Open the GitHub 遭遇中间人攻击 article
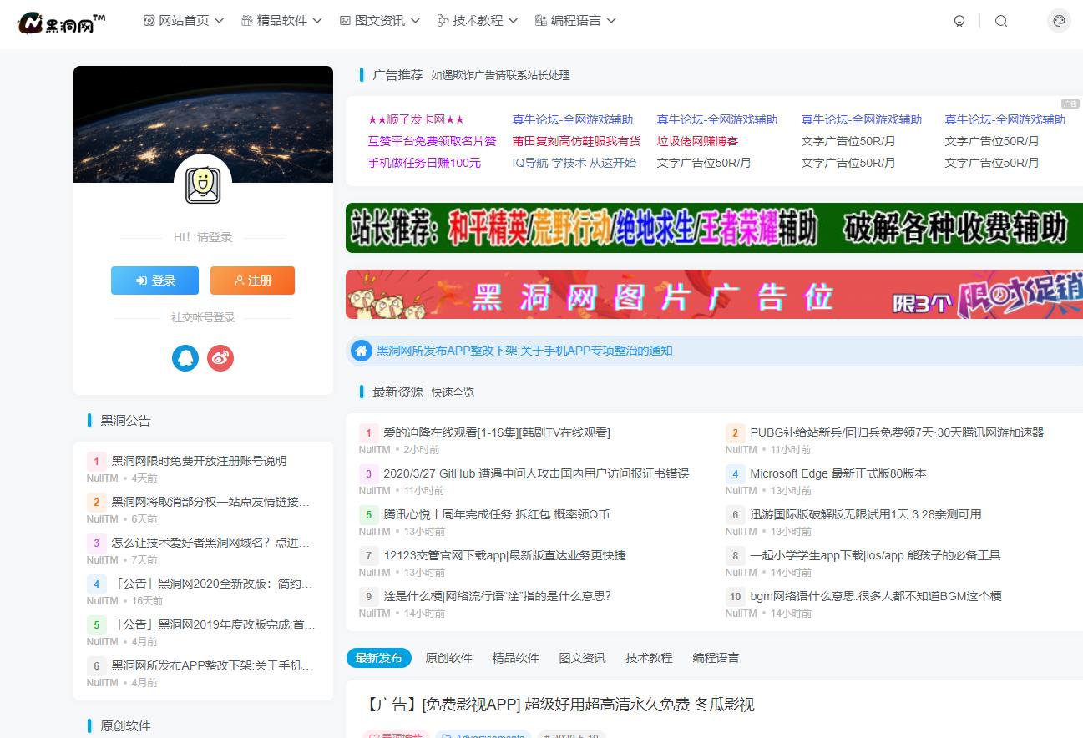This screenshot has height=738, width=1083. click(x=536, y=473)
